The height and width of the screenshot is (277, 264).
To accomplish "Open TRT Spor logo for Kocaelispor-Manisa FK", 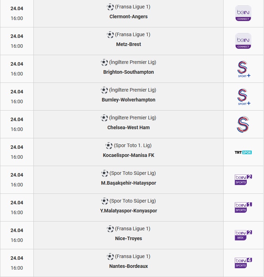I will point(243,152).
